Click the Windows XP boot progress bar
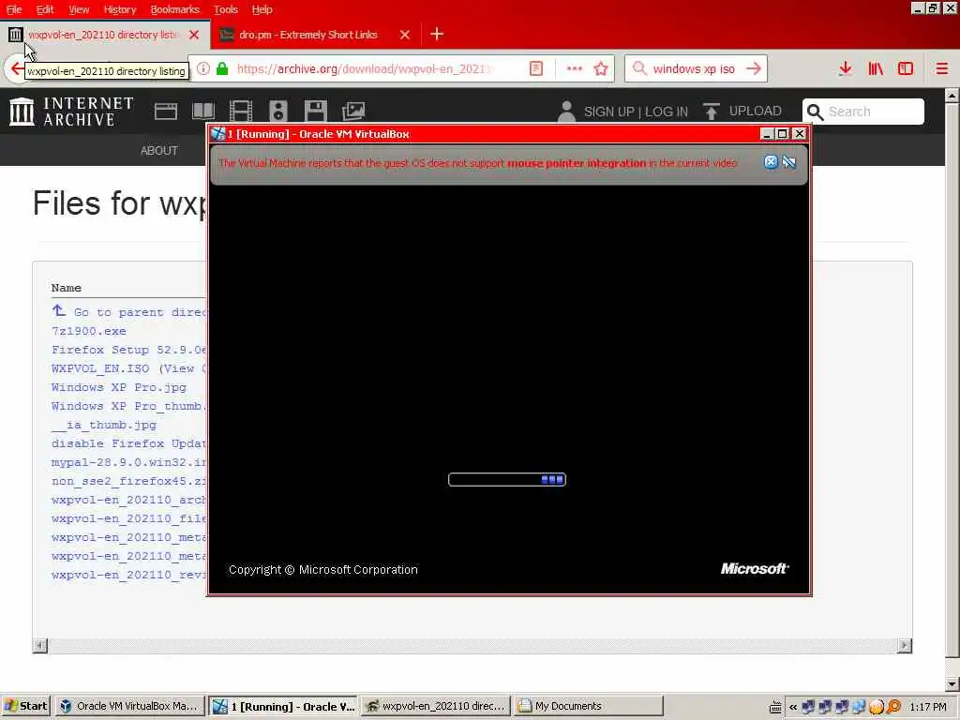Viewport: 960px width, 720px height. pyautogui.click(x=507, y=479)
